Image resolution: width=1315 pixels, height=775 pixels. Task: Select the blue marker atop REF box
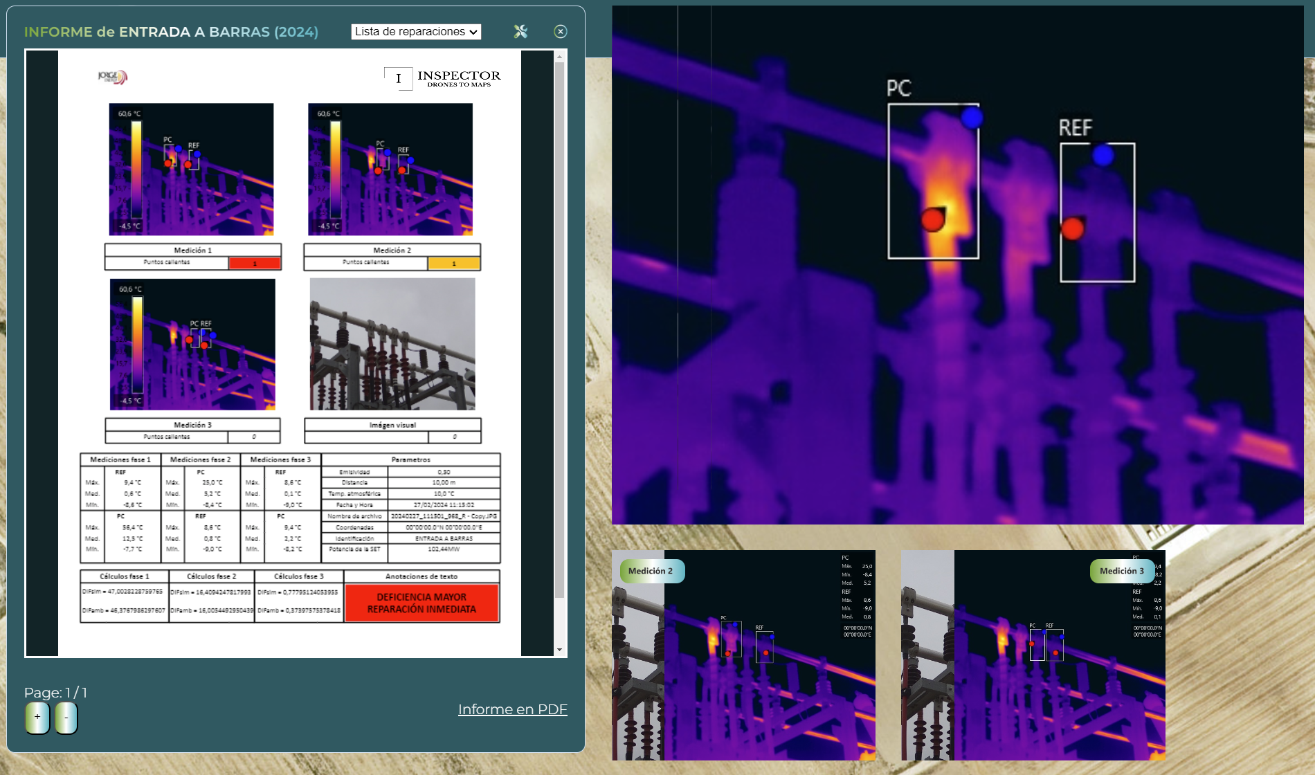[1103, 155]
